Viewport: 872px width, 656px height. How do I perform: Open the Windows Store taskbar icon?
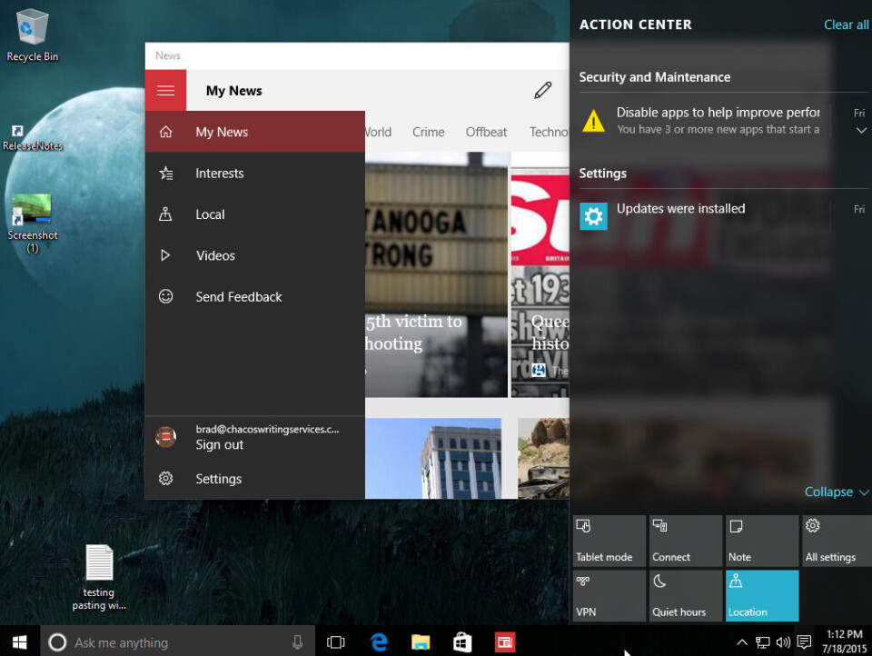point(462,642)
